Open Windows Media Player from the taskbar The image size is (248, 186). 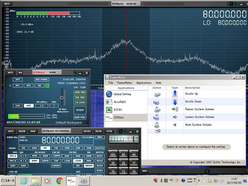(47, 181)
